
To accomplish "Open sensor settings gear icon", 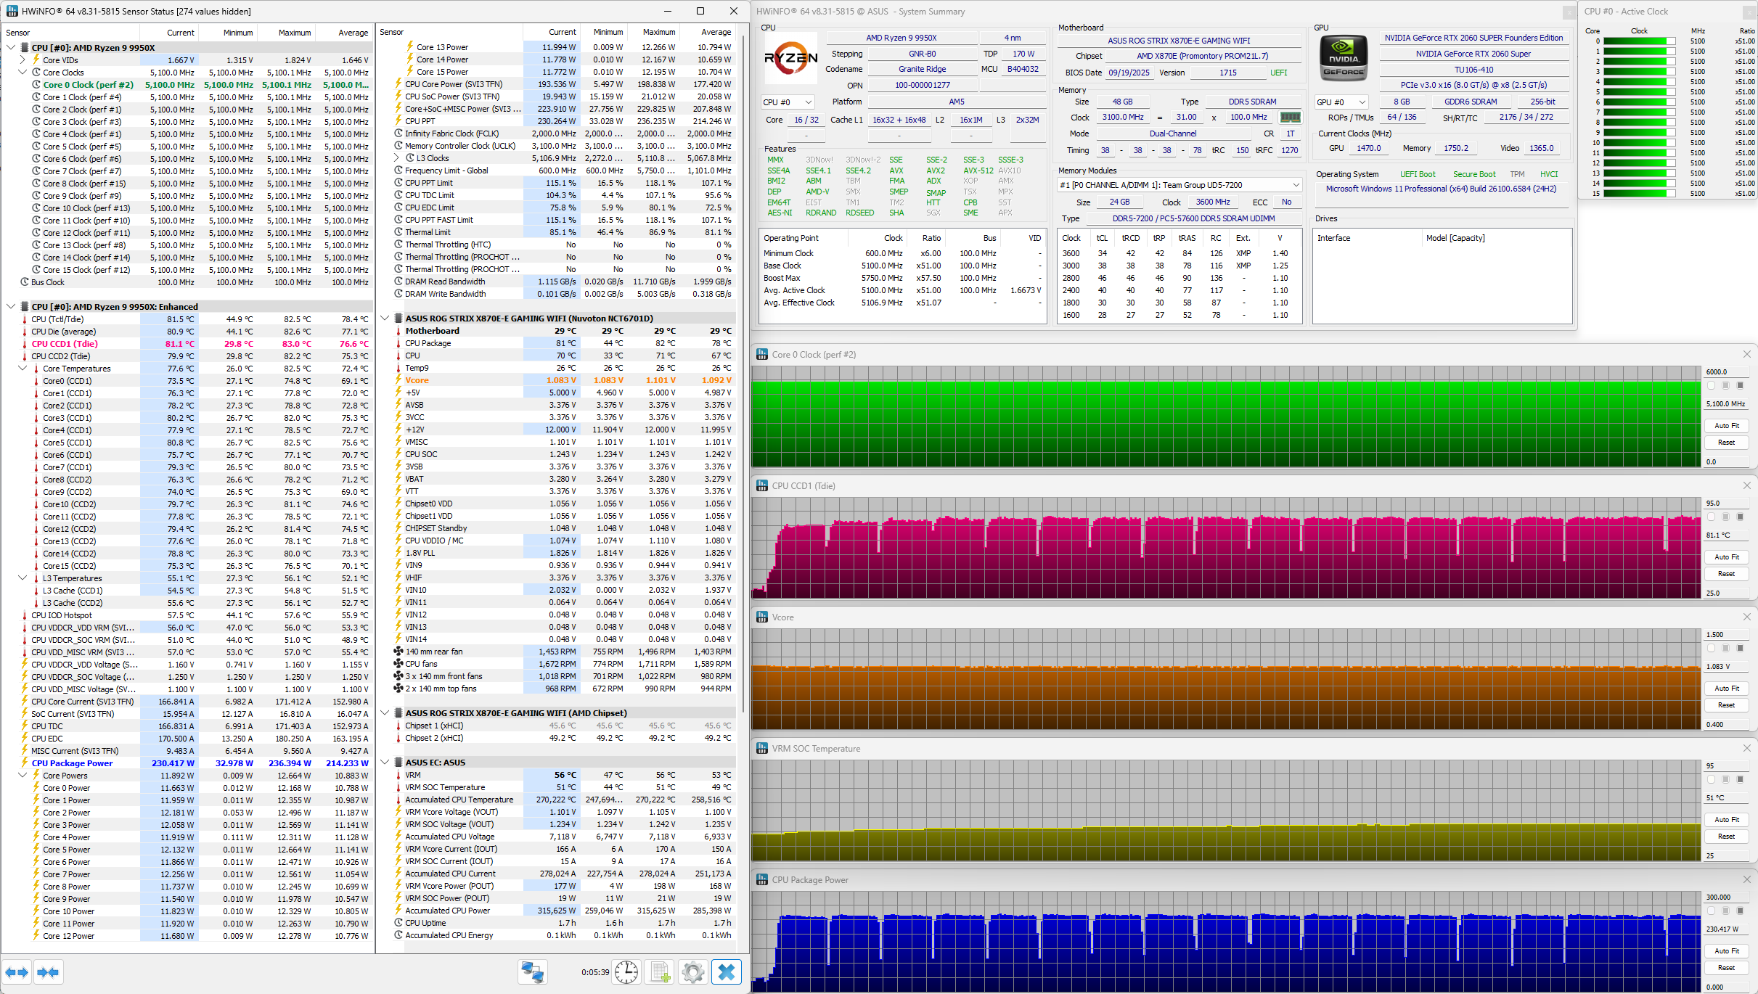I will pos(693,972).
